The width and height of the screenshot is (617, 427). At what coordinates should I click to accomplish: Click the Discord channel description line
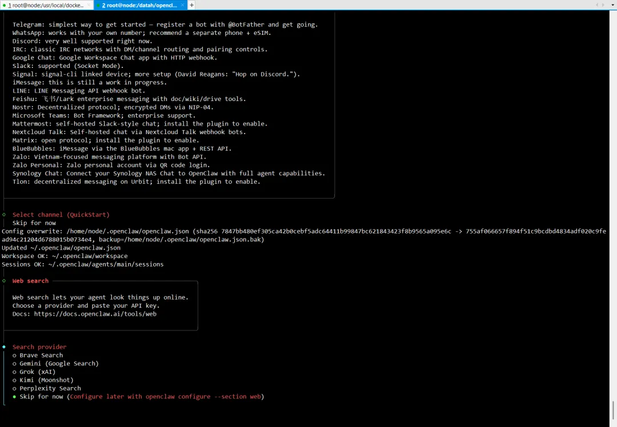tap(82, 41)
